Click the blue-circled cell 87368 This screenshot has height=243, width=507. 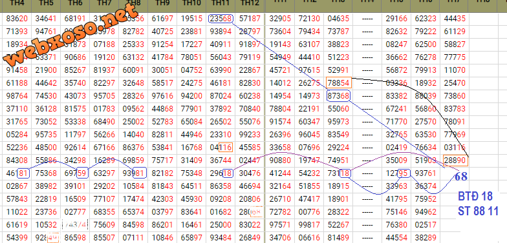[338, 96]
